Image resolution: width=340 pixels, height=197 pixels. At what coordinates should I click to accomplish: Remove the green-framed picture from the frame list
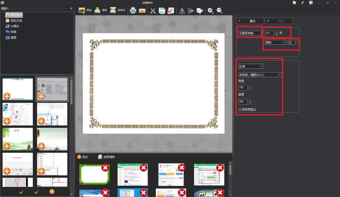105,168
